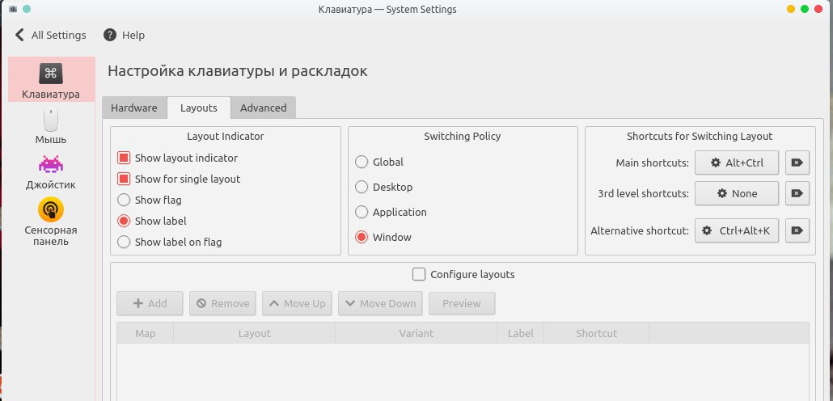Click the Remove layout button
Image resolution: width=833 pixels, height=401 pixels.
pyautogui.click(x=222, y=303)
